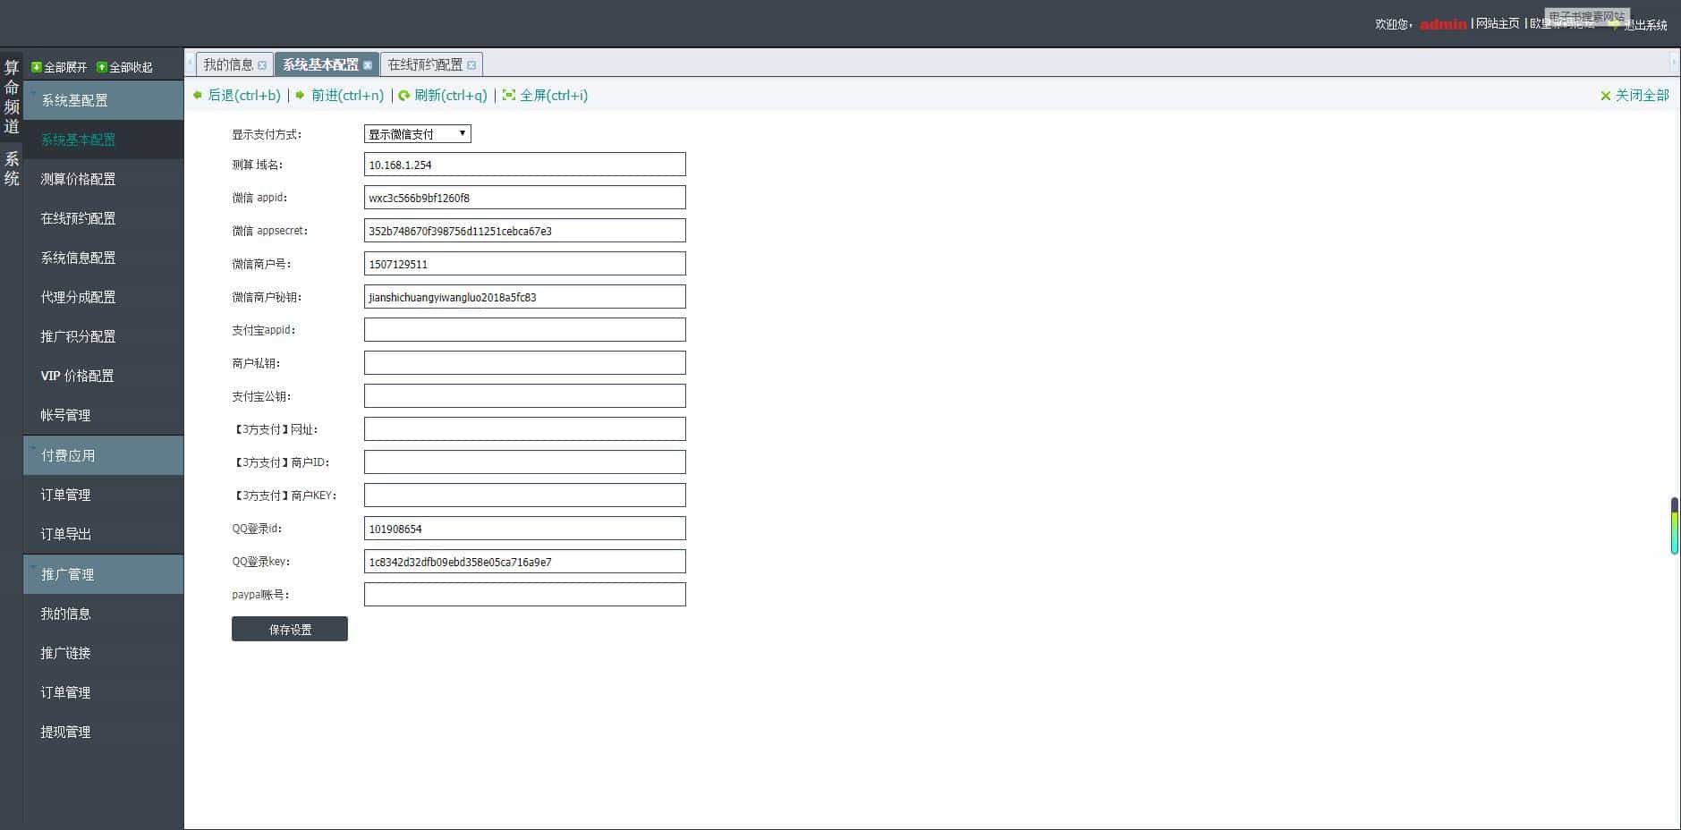Refresh the page via 刷新(ctrl+q)

[x=443, y=96]
